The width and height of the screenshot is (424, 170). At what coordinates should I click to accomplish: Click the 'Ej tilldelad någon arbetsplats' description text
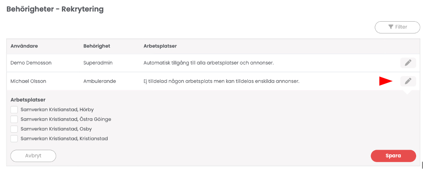pos(221,81)
